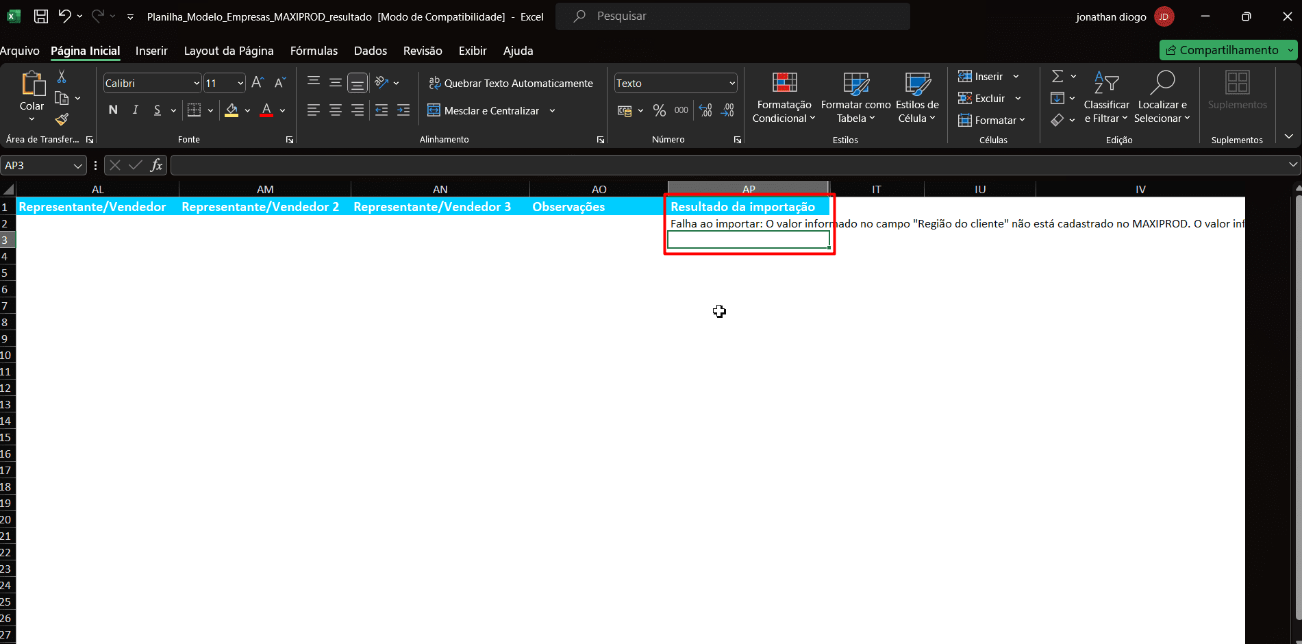Toggle bottom align for cell text
Screen dimensions: 1302x644
click(x=358, y=83)
